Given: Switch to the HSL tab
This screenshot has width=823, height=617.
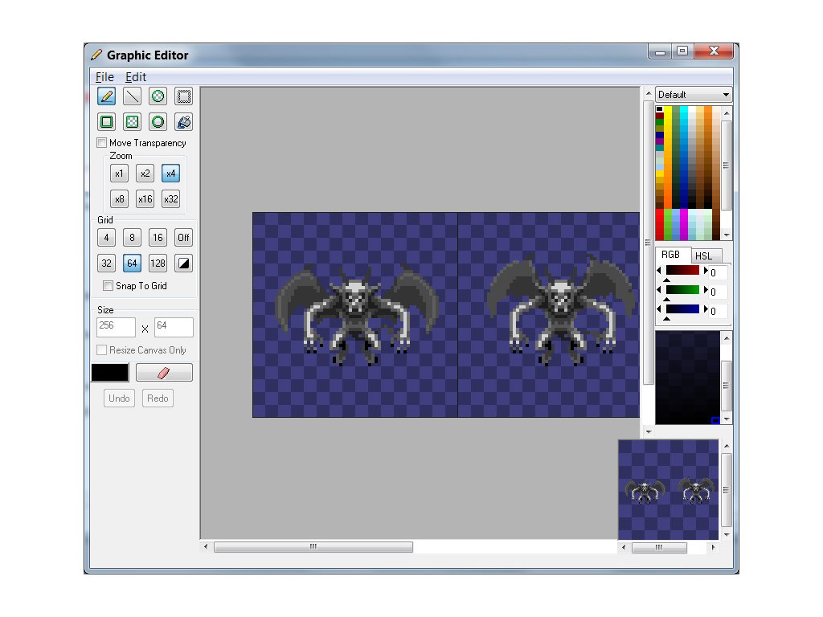Looking at the screenshot, I should 703,255.
